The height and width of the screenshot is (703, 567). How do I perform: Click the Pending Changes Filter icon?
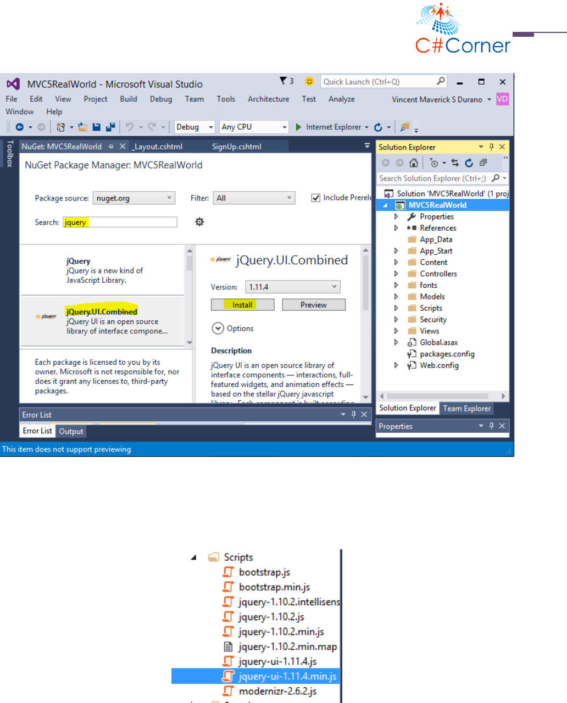(x=435, y=163)
